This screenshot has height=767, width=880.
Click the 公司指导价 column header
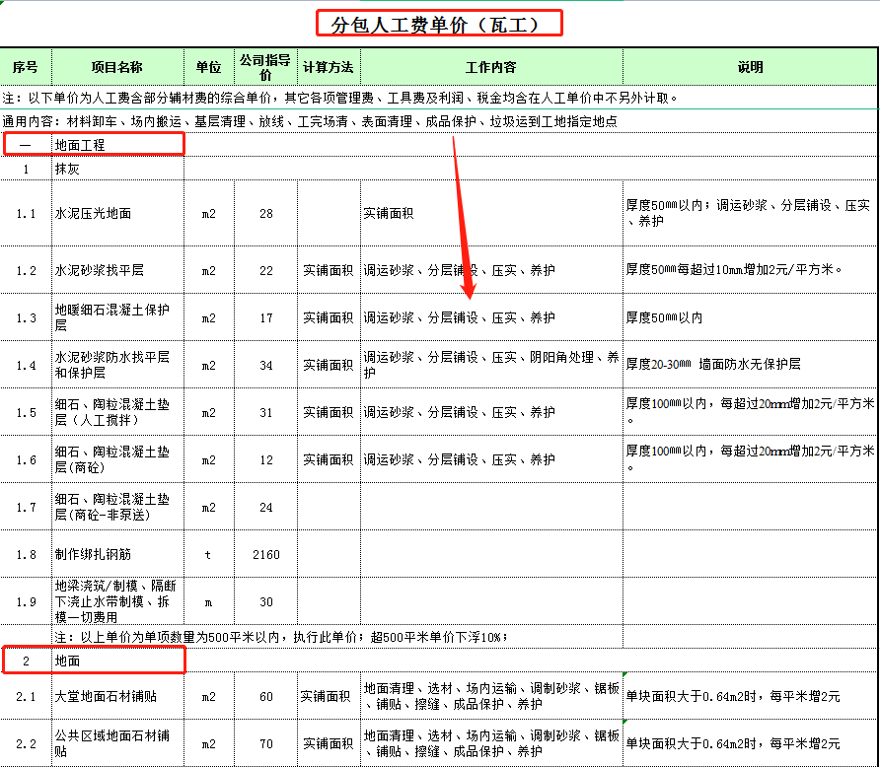[264, 66]
